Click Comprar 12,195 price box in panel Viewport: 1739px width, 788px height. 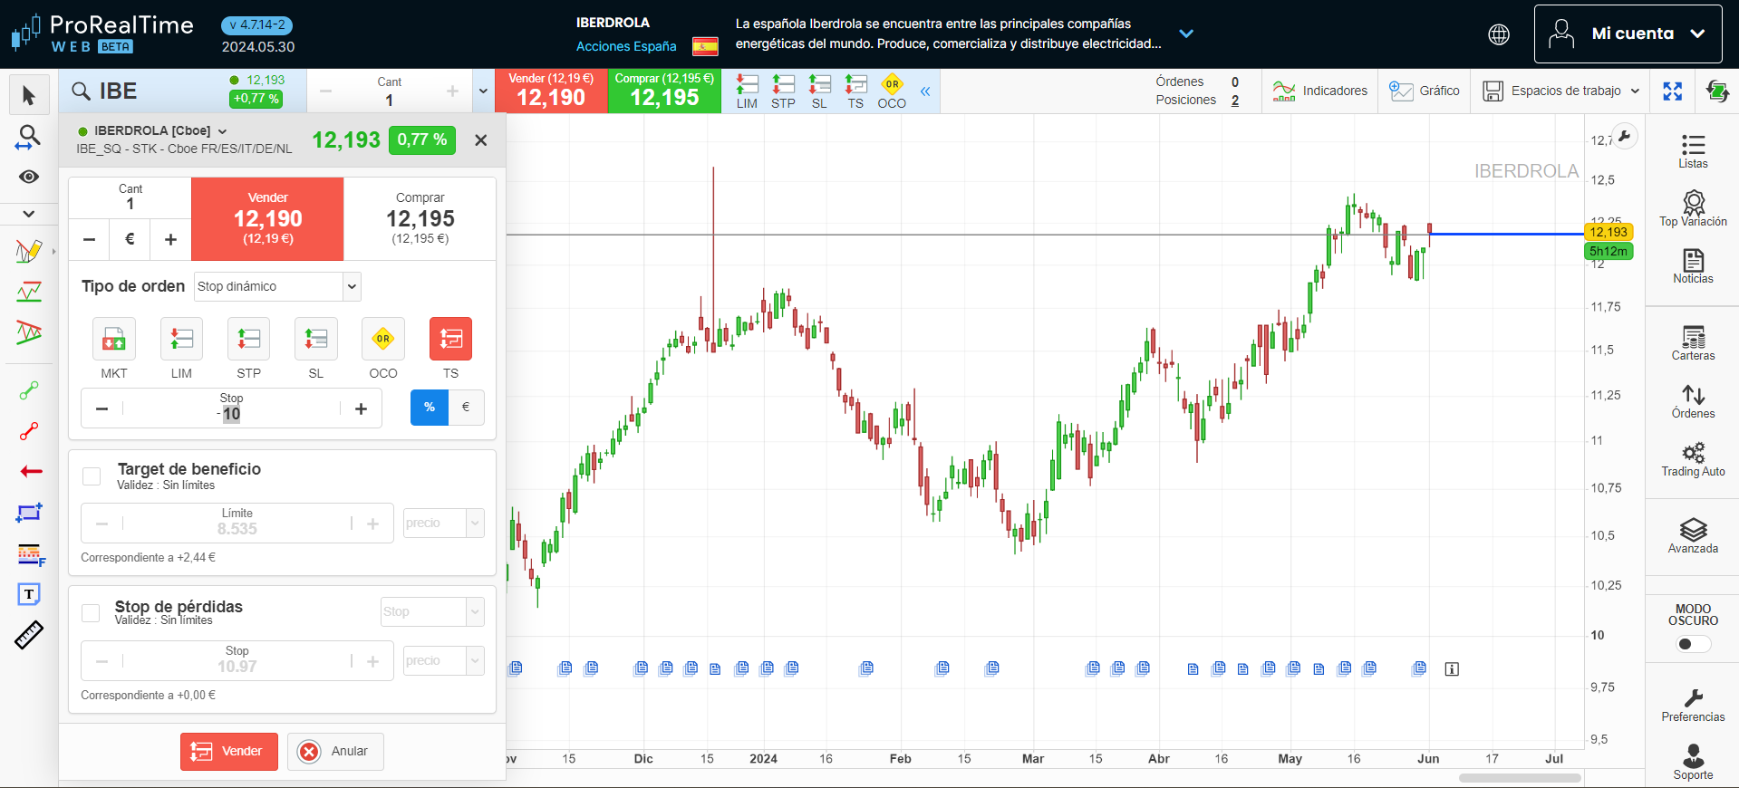click(420, 218)
